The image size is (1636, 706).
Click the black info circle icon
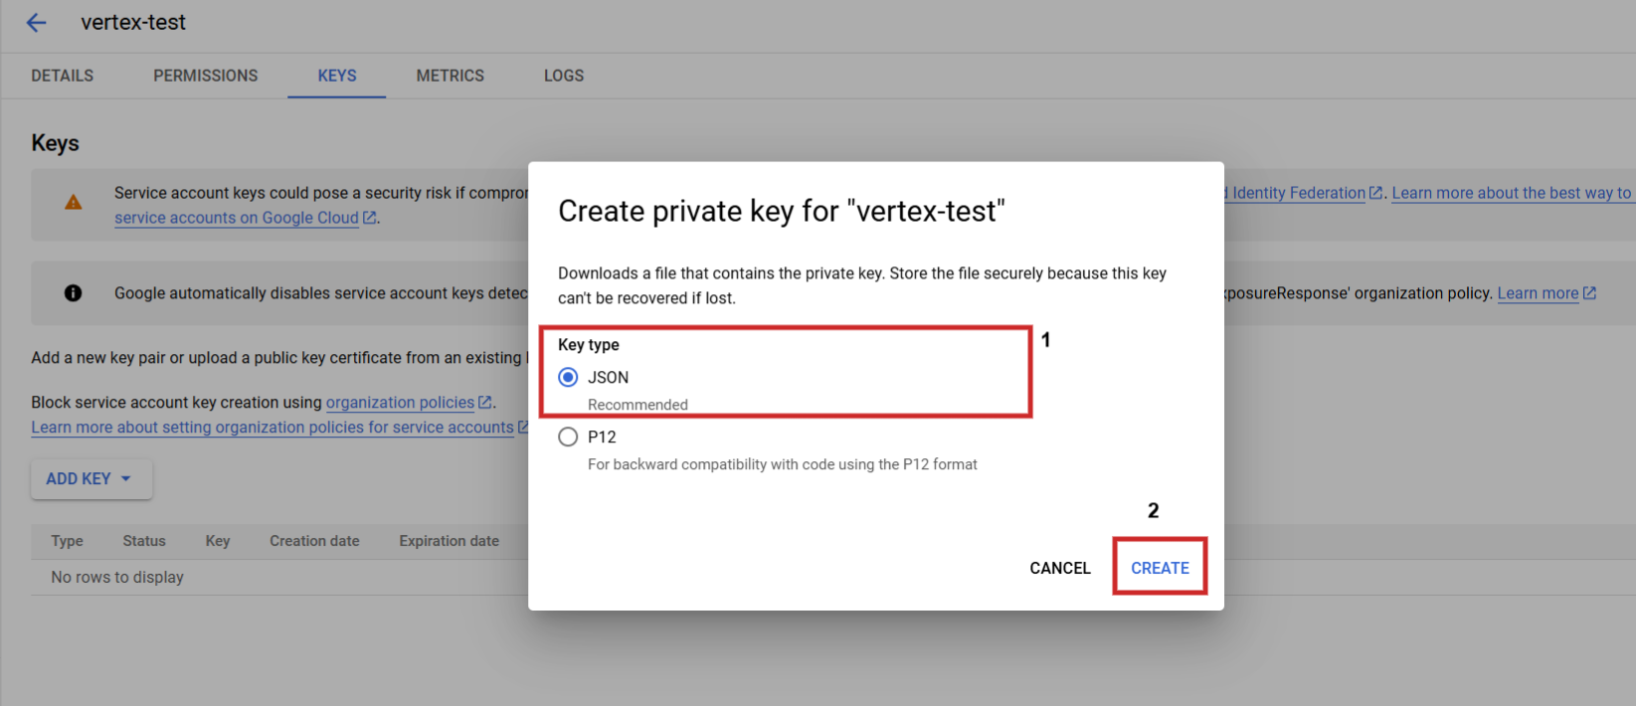[x=73, y=293]
